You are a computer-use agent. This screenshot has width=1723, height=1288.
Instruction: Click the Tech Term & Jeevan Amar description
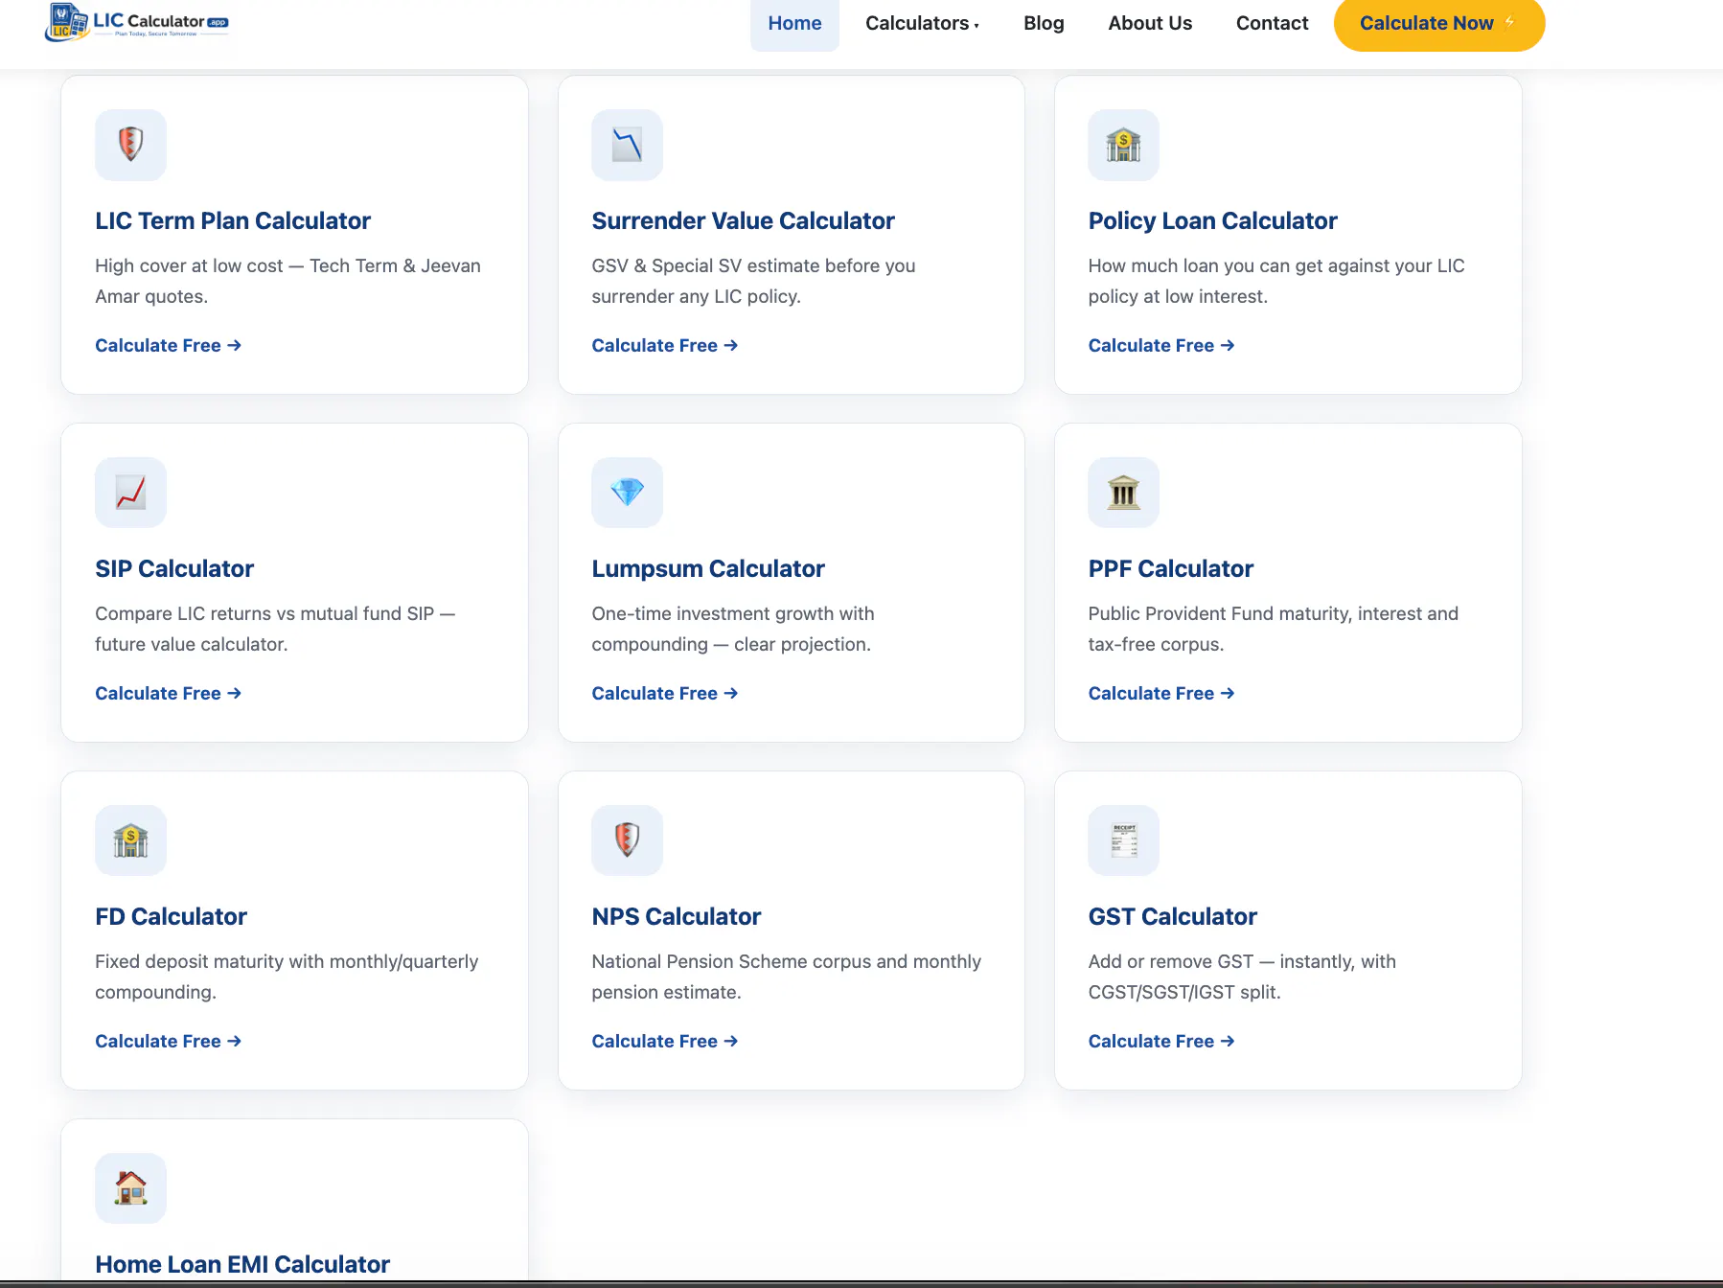pos(287,282)
